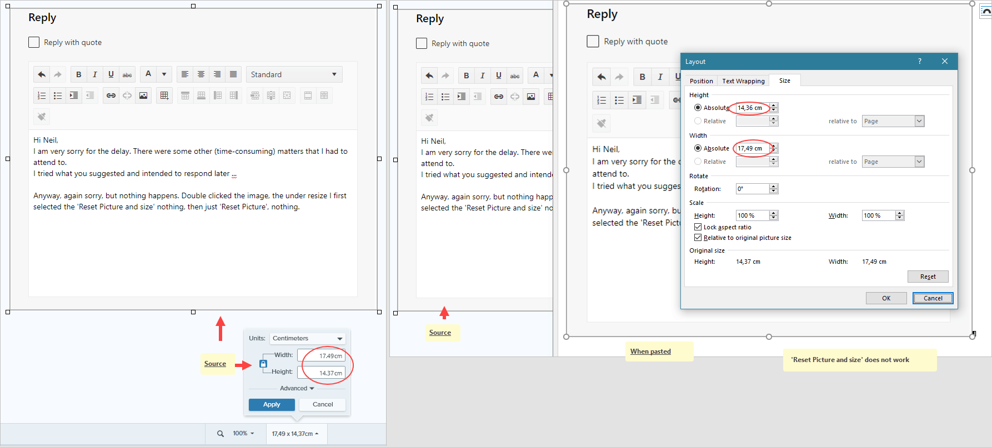Click Bold button in left reply editor
Viewport: 992px width, 447px height.
78,74
